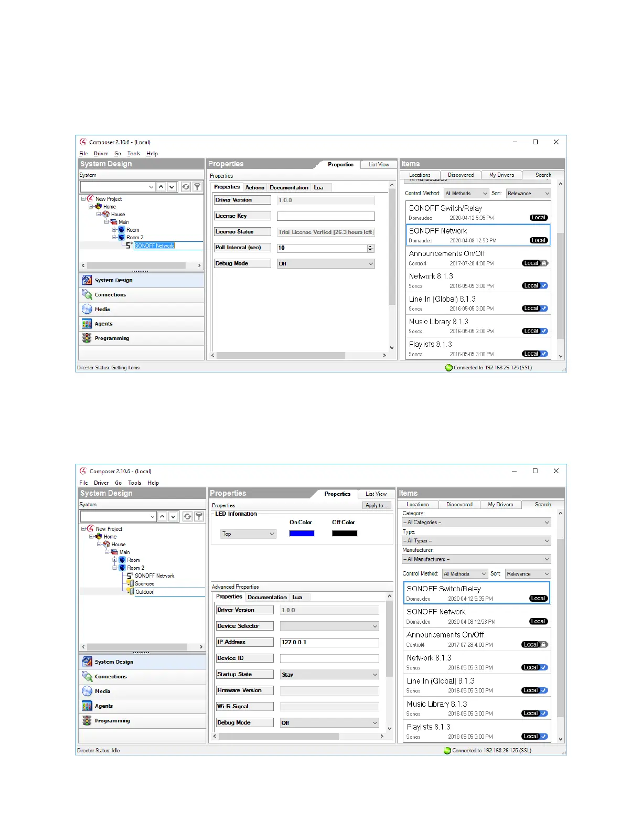This screenshot has width=642, height=831.
Task: Open the Control Method dropdown in the top window
Action: pyautogui.click(x=466, y=194)
